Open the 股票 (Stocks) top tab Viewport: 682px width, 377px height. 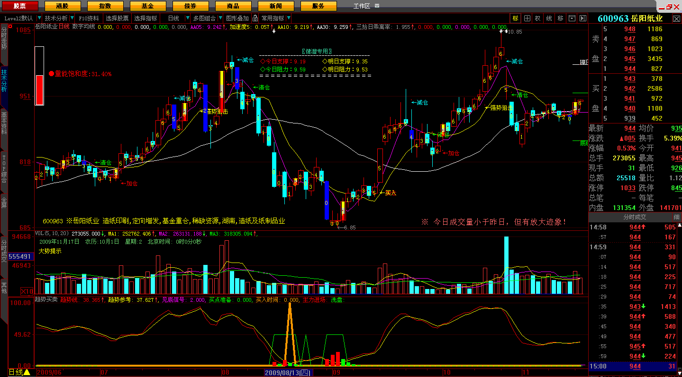[x=19, y=6]
